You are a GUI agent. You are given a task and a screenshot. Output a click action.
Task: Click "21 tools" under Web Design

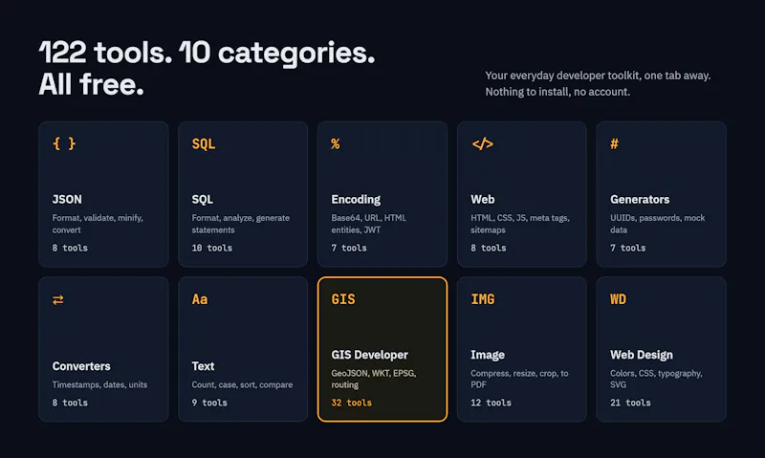pos(630,403)
